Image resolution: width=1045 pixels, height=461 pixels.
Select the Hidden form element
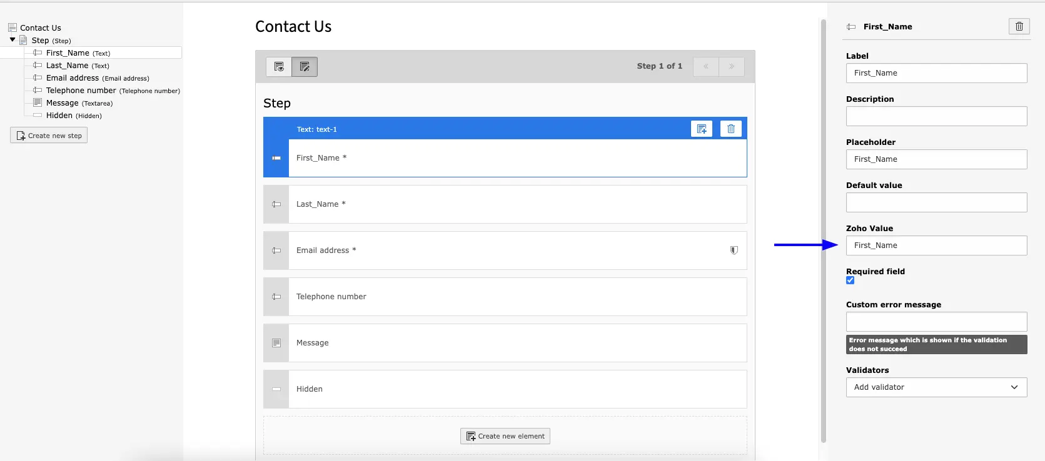coord(505,389)
